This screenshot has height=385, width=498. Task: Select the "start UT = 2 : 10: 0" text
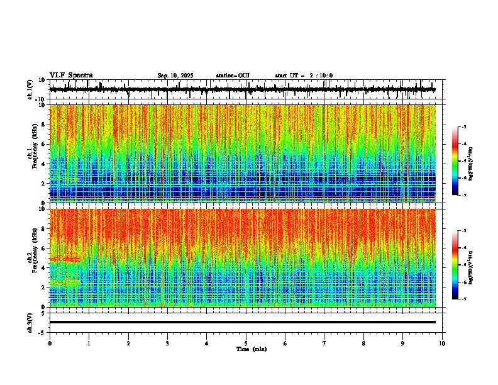pyautogui.click(x=304, y=75)
